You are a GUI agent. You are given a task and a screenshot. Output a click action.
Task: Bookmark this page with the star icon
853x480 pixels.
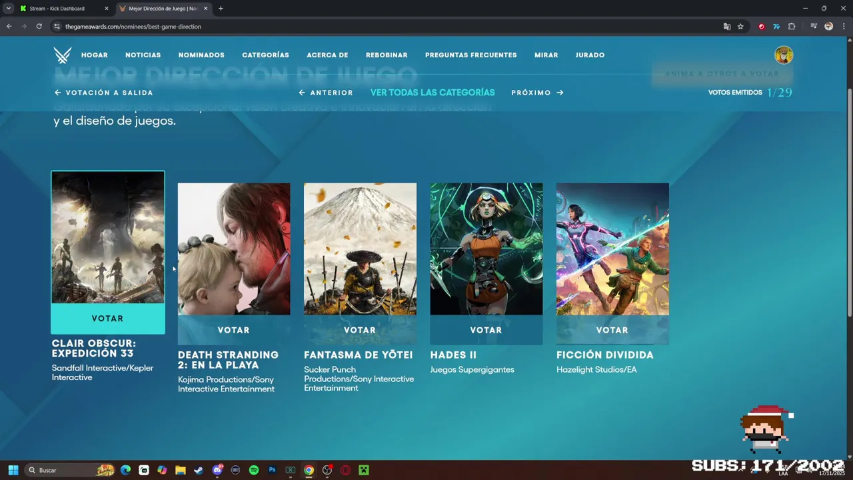[740, 27]
